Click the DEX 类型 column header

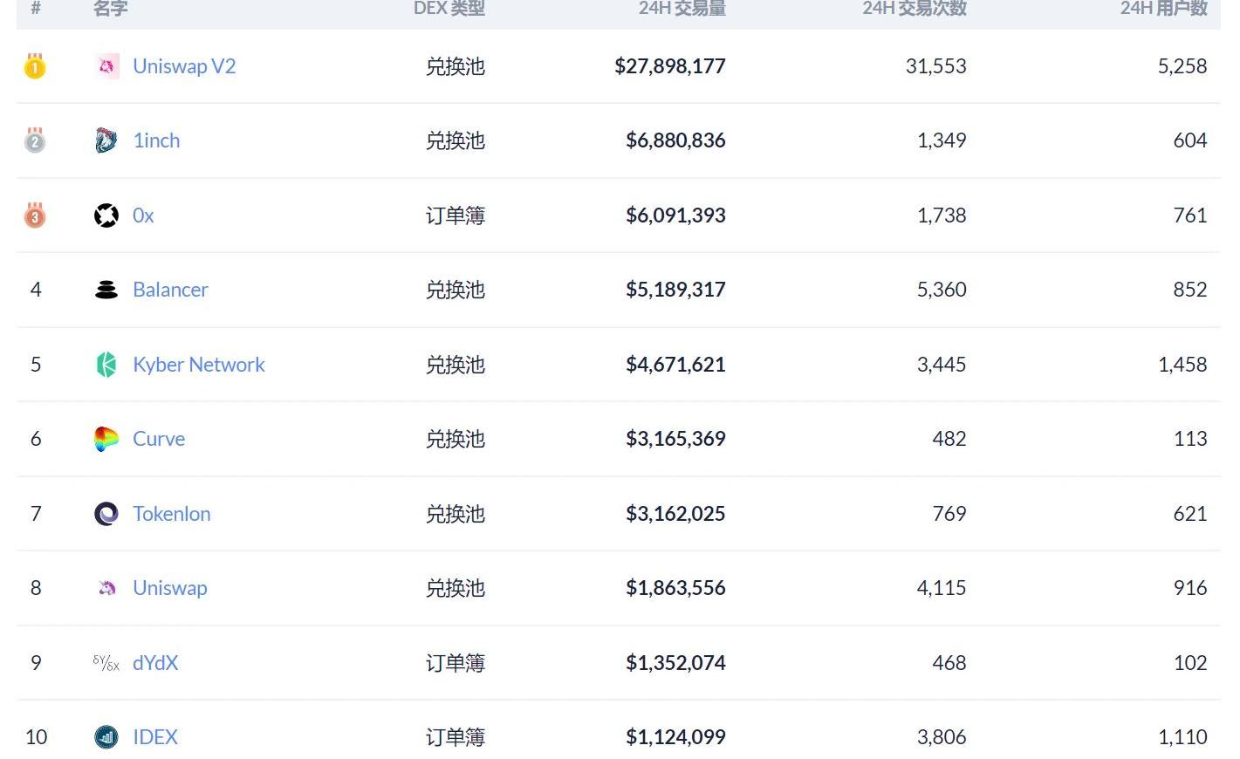(x=449, y=9)
